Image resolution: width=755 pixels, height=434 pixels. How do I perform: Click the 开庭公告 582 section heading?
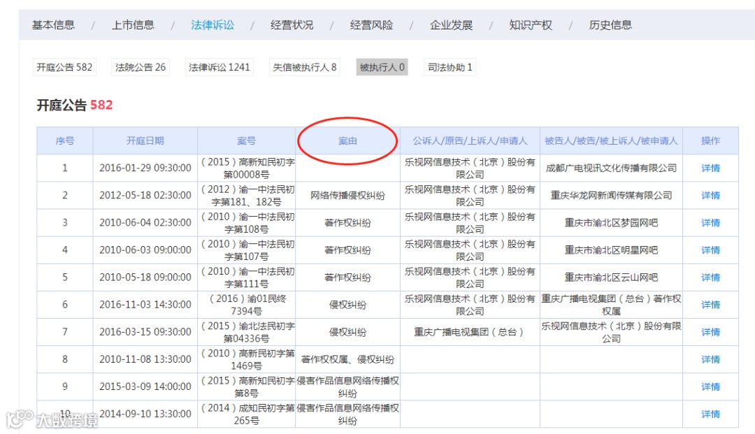75,105
